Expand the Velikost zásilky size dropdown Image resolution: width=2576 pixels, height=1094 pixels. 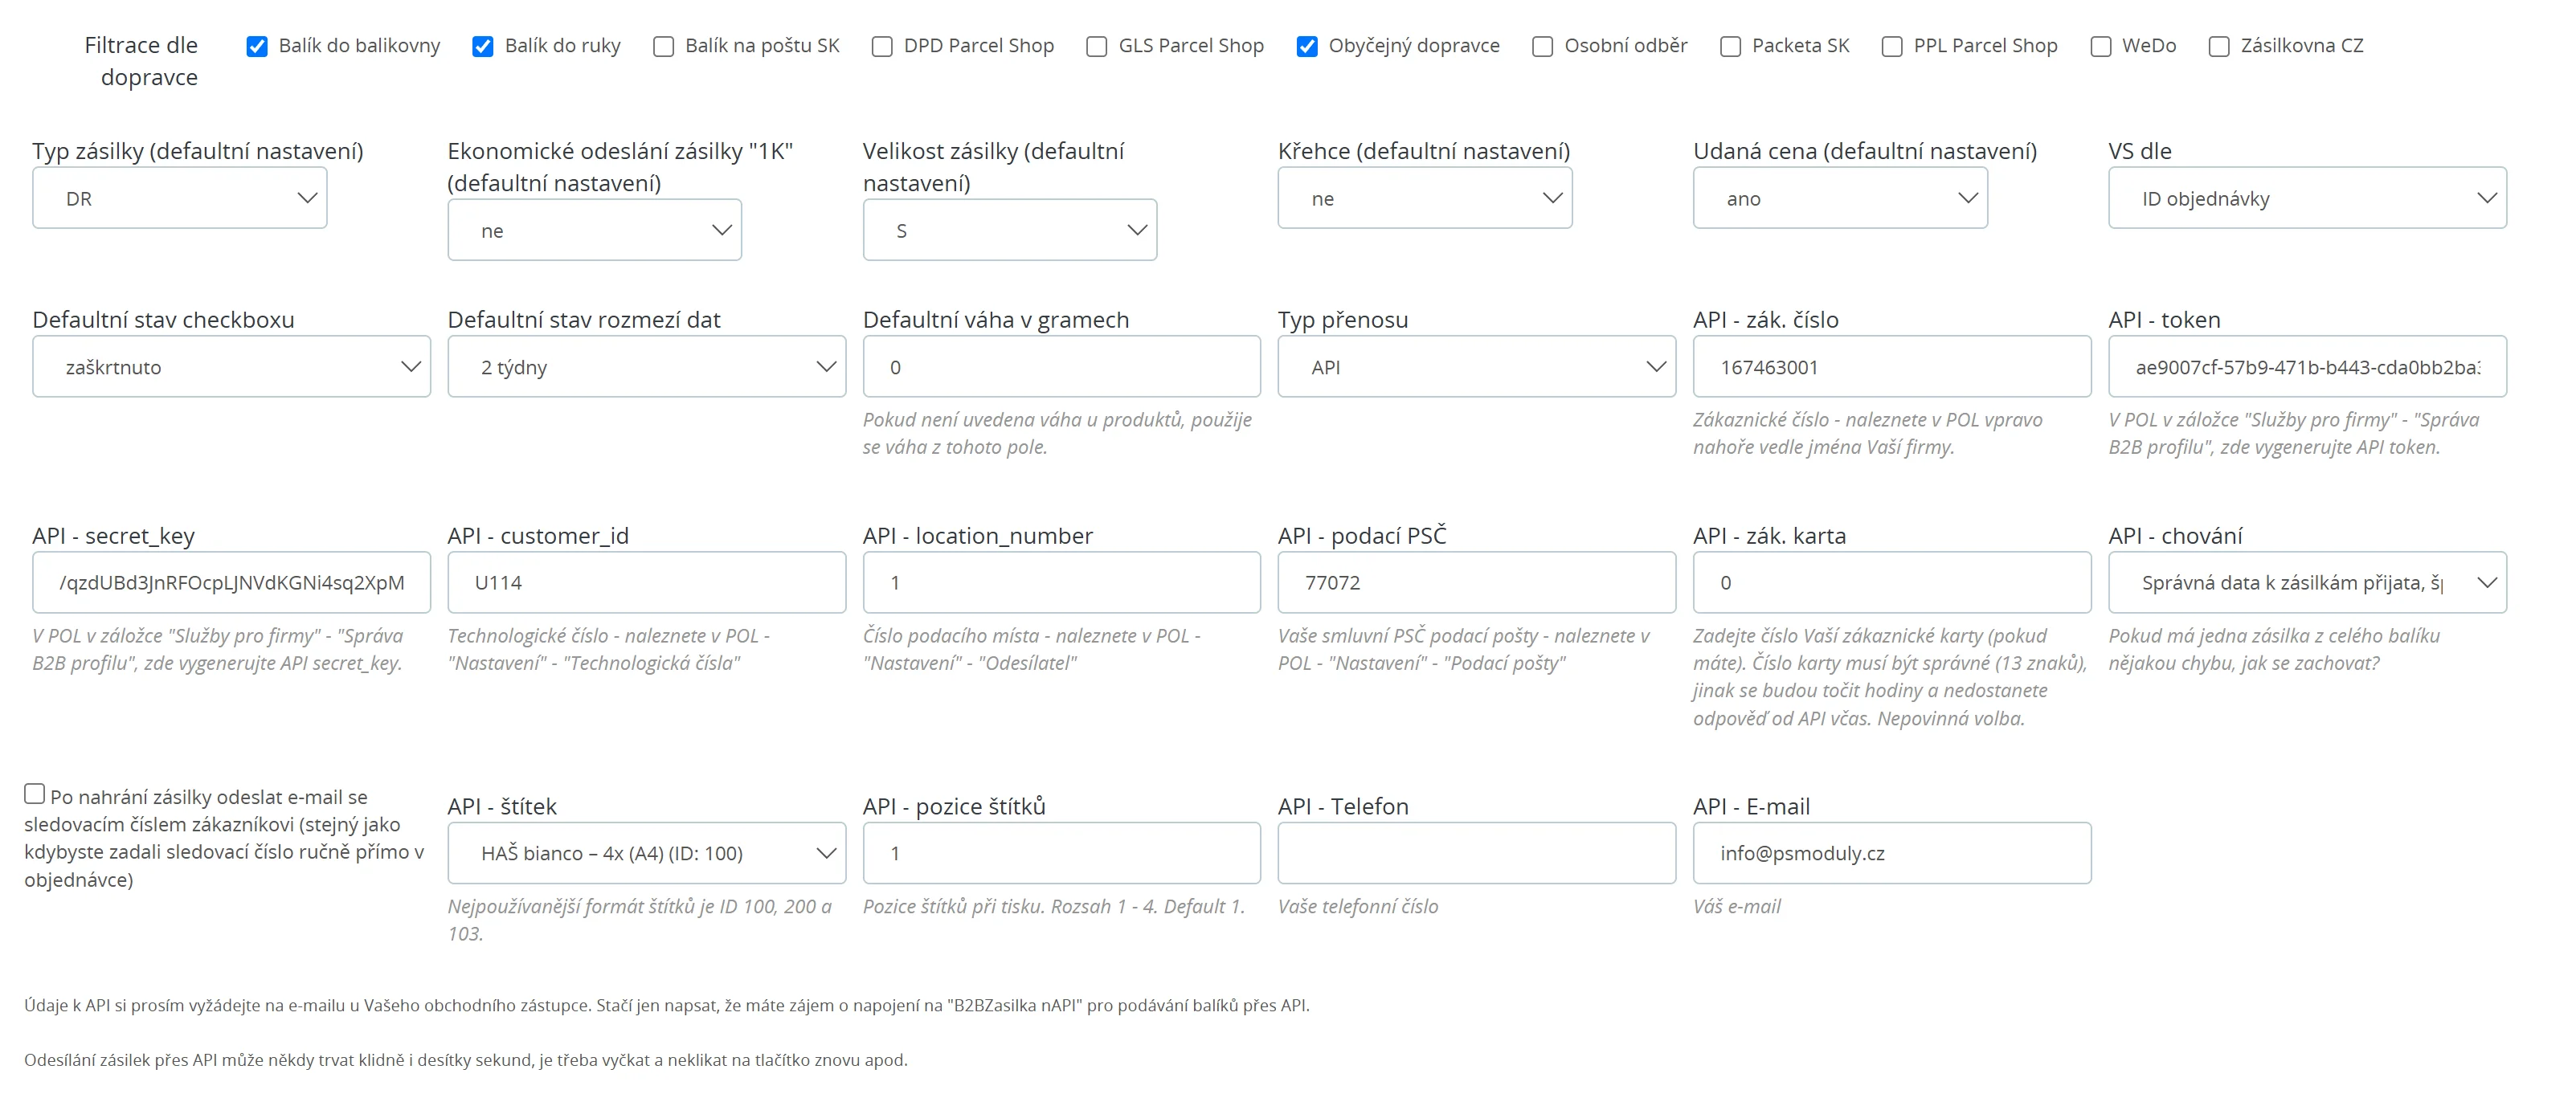(x=1009, y=230)
